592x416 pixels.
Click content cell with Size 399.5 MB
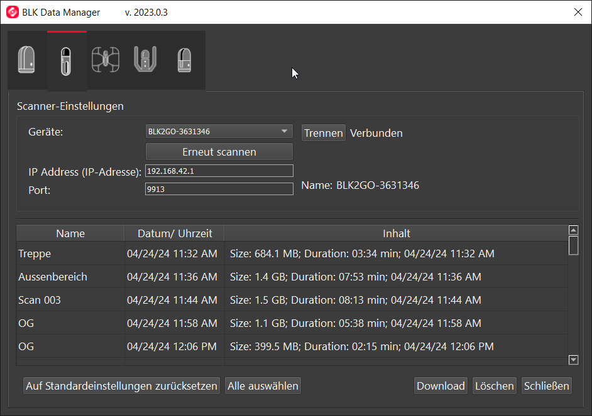coord(396,346)
